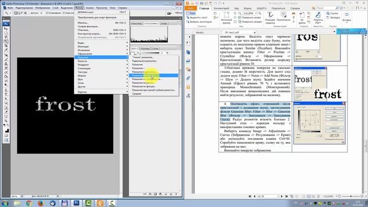Image resolution: width=368 pixels, height=207 pixels.
Task: Toggle the Сглаживание anti-alias checkbox
Action: coord(47,13)
